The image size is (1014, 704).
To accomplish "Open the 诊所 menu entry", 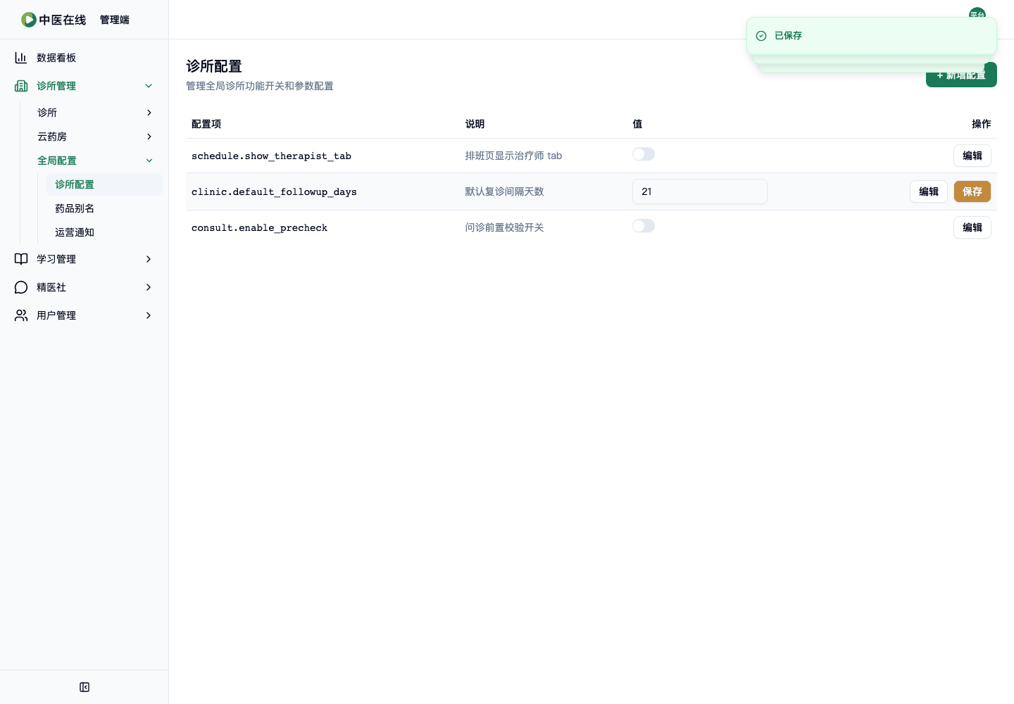I will pyautogui.click(x=94, y=113).
